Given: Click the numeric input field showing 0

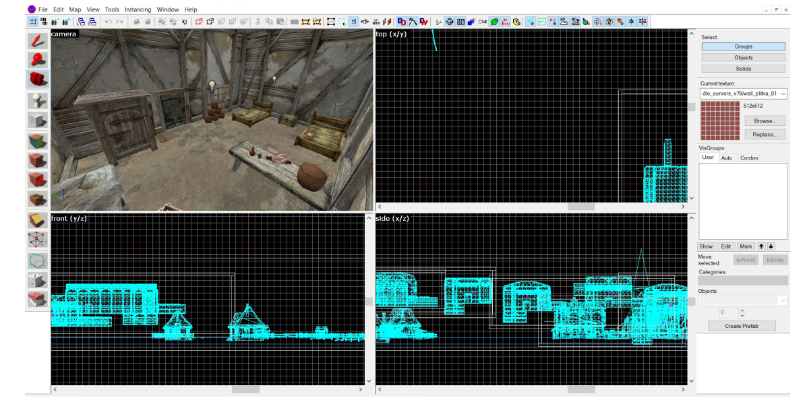Looking at the screenshot, I should pos(728,313).
